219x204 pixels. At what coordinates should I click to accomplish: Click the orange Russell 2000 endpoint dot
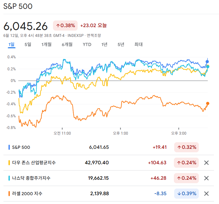208,103
